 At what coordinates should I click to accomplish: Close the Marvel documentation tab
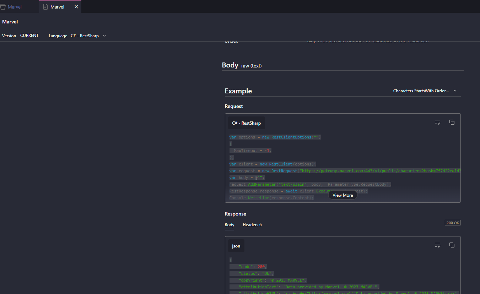click(x=76, y=7)
